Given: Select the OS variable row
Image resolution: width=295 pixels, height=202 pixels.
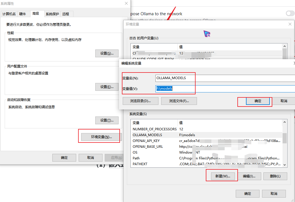Looking at the screenshot, I should click(207, 152).
